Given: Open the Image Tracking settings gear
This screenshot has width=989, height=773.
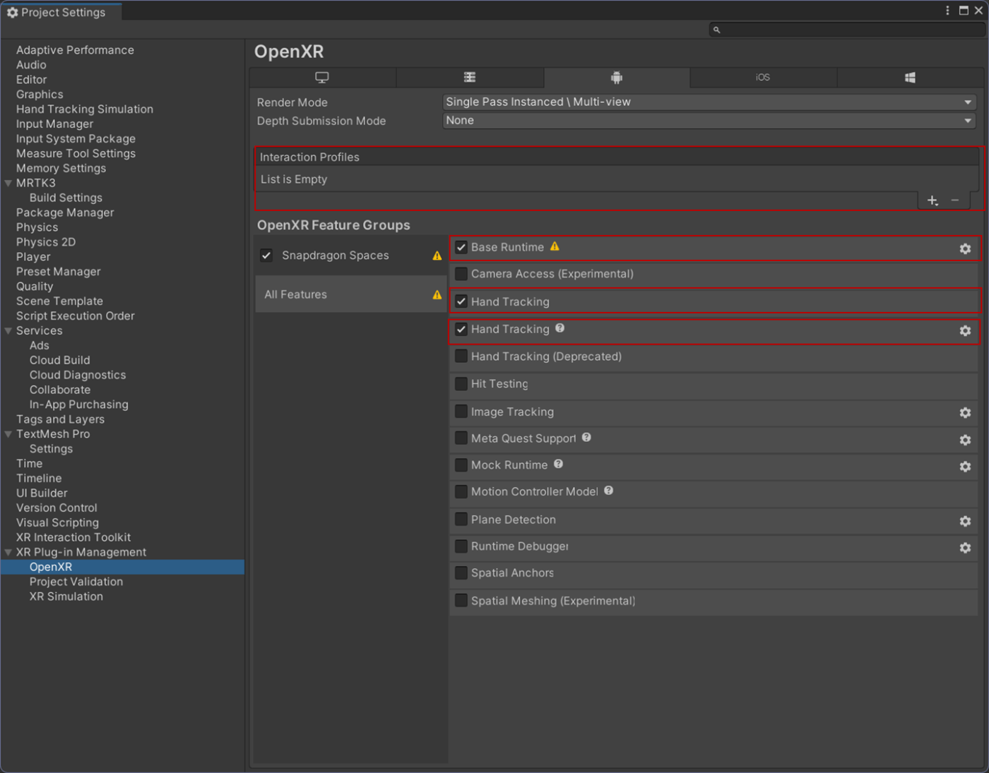Looking at the screenshot, I should click(x=965, y=412).
